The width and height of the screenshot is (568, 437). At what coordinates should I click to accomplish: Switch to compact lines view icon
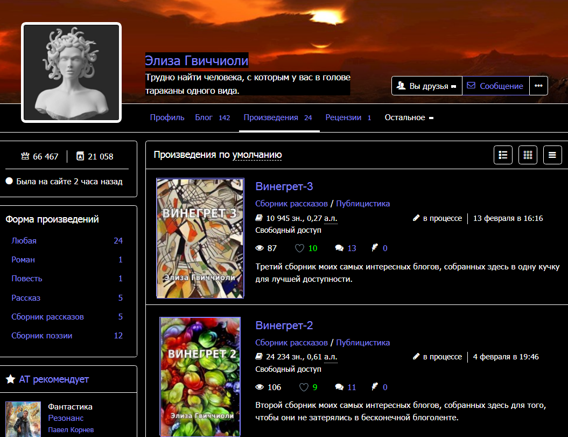(x=552, y=155)
